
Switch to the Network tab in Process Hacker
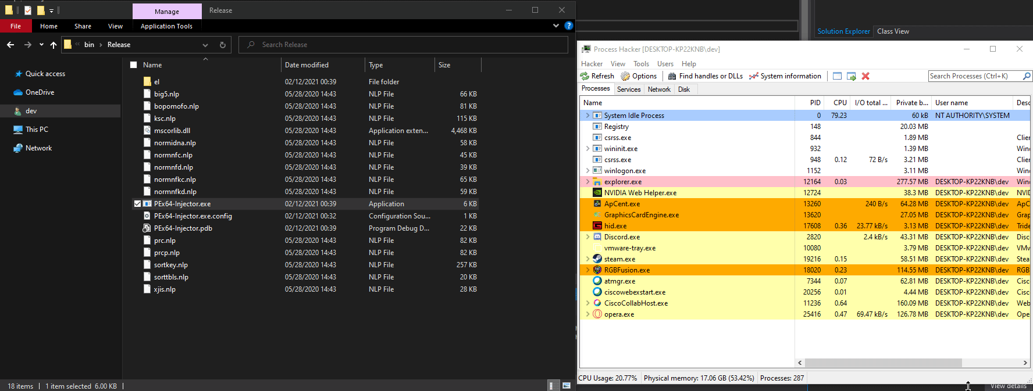tap(659, 89)
